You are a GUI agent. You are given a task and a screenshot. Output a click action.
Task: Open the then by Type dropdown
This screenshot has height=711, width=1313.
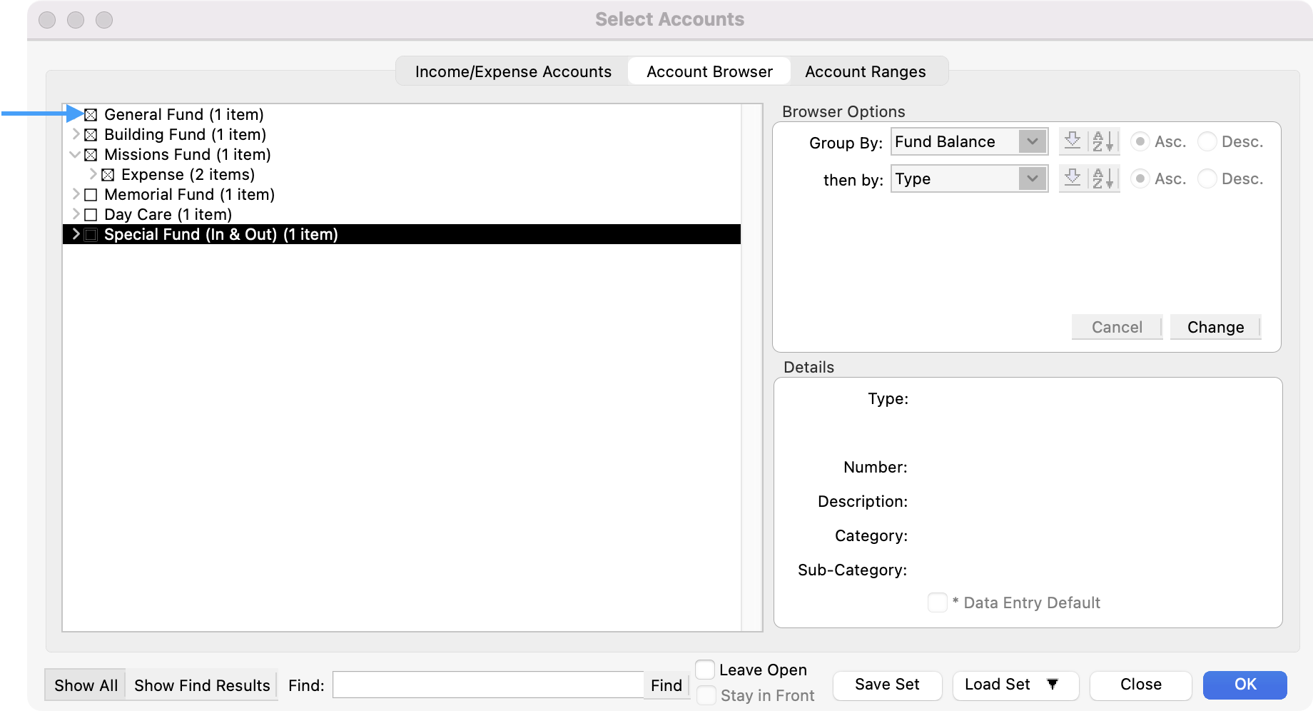click(x=969, y=178)
